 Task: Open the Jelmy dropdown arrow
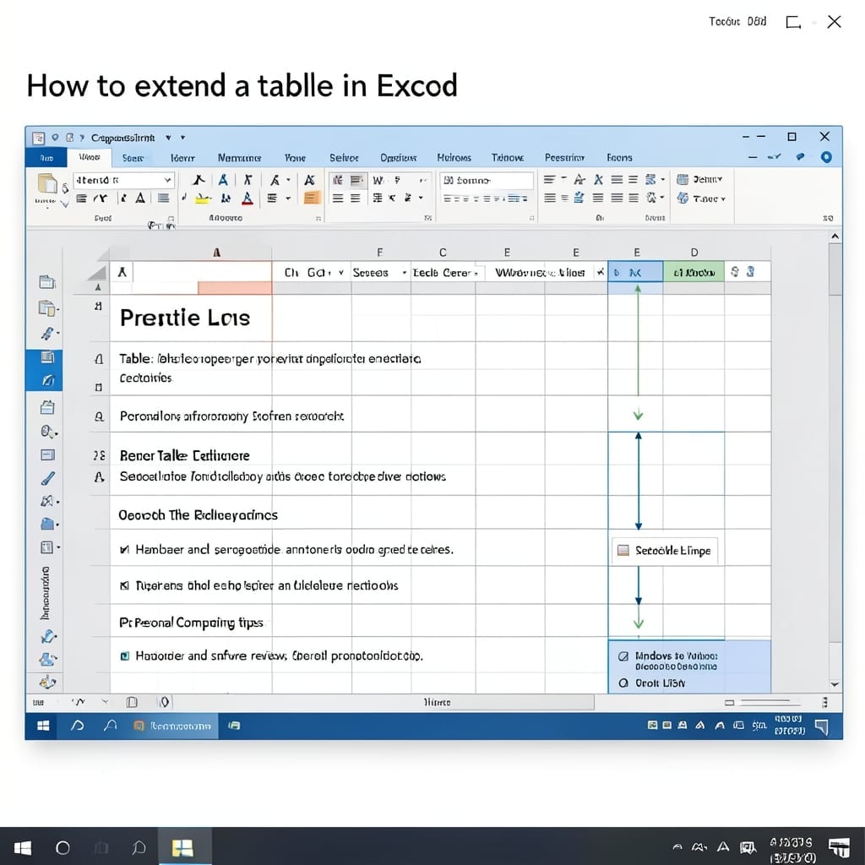tap(721, 179)
